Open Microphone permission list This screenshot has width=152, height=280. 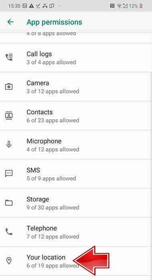[76, 145]
